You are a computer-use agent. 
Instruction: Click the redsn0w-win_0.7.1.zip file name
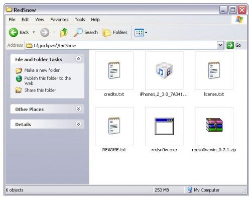(x=214, y=150)
